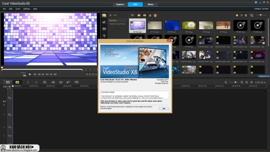270x152 pixels.
Task: Switch the library to list view
Action: (x=241, y=15)
